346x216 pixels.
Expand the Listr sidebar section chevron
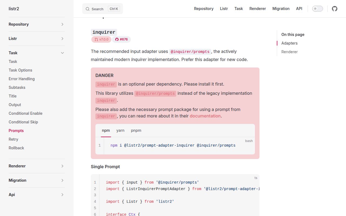[x=62, y=39]
